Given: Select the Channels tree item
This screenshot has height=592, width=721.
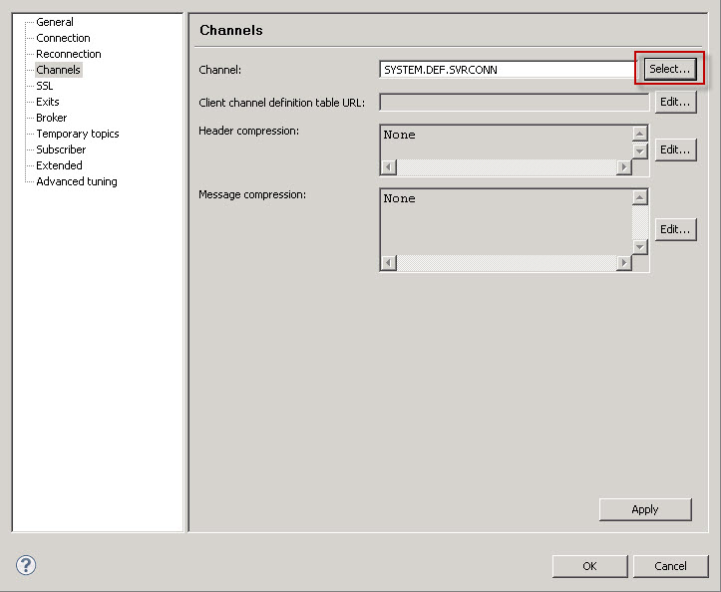Looking at the screenshot, I should (x=59, y=70).
